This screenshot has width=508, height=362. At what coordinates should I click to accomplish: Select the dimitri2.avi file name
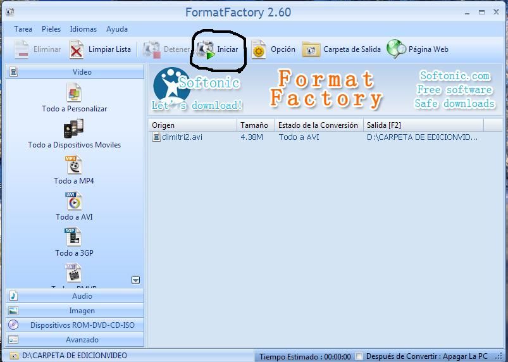click(182, 137)
